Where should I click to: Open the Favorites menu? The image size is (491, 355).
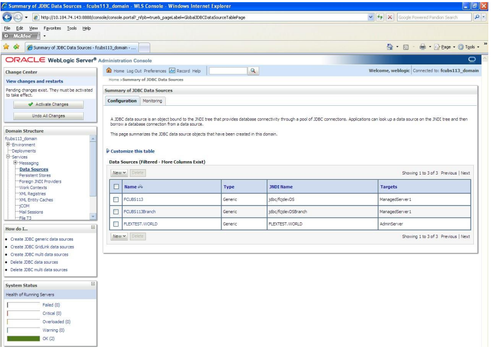[x=52, y=28]
